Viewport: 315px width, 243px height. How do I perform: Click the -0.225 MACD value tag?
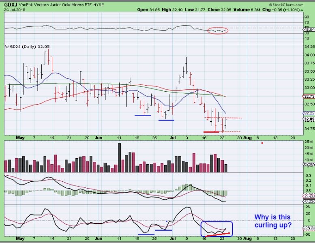pos(309,201)
